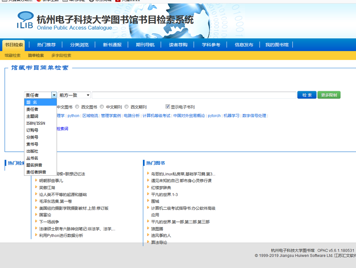Go to 我的图书馆 navigation item
This screenshot has width=356, height=268.
tap(277, 45)
